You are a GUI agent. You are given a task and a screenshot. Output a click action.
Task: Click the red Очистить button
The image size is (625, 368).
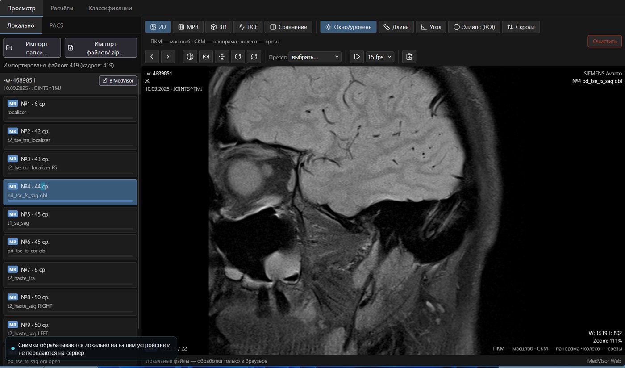(604, 41)
